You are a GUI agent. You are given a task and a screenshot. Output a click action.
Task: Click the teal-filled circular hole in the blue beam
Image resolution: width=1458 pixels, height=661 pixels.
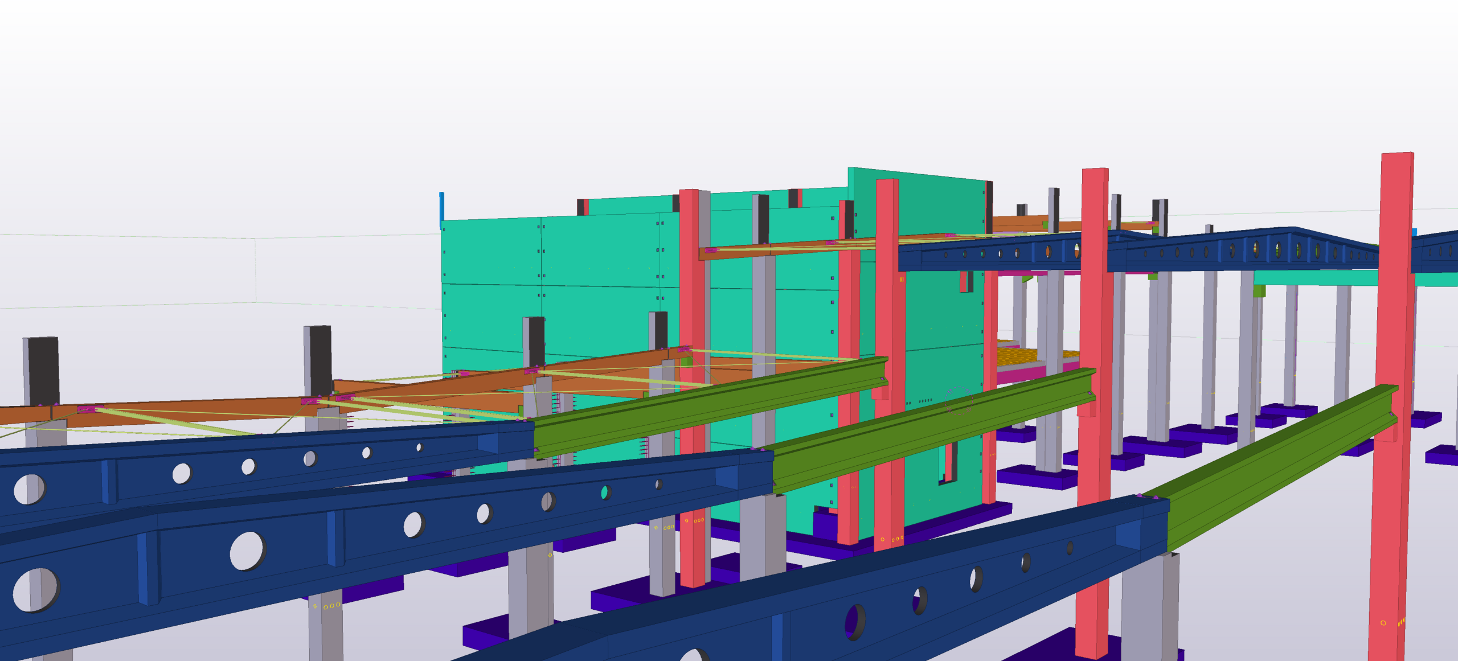(605, 492)
